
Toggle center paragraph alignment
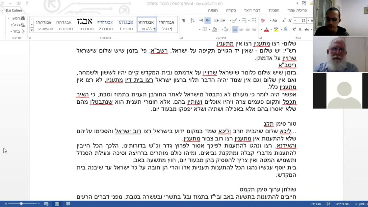(x=248, y=29)
